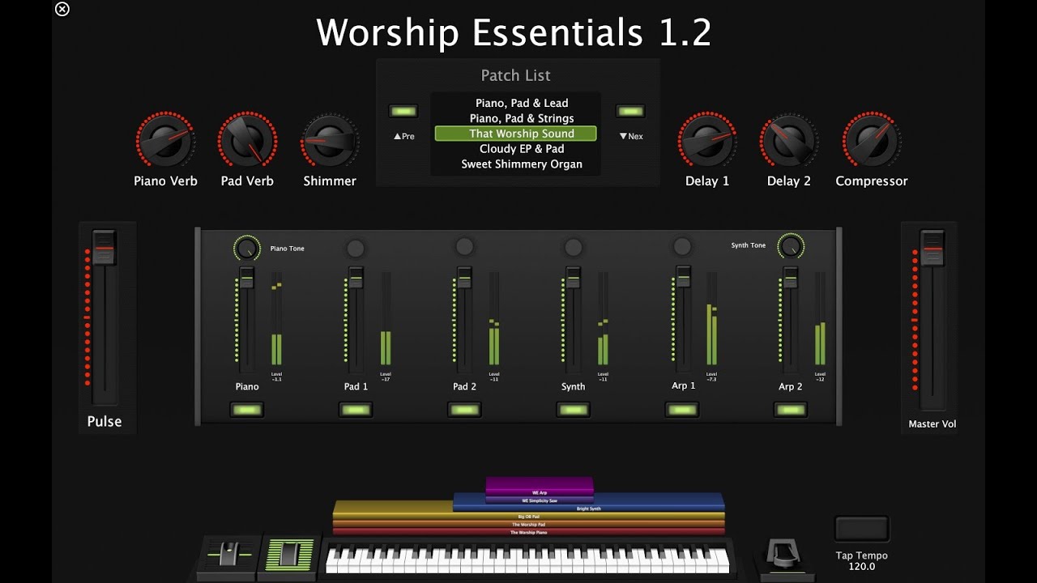Image resolution: width=1037 pixels, height=583 pixels.
Task: Click the Arp 1 volume fader
Action: tap(683, 277)
